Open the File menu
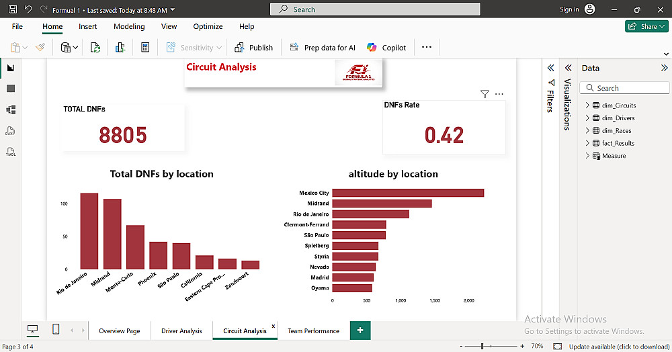This screenshot has height=352, width=672. pos(17,27)
